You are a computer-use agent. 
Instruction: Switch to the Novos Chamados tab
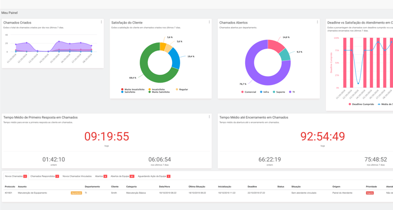pyautogui.click(x=16, y=176)
